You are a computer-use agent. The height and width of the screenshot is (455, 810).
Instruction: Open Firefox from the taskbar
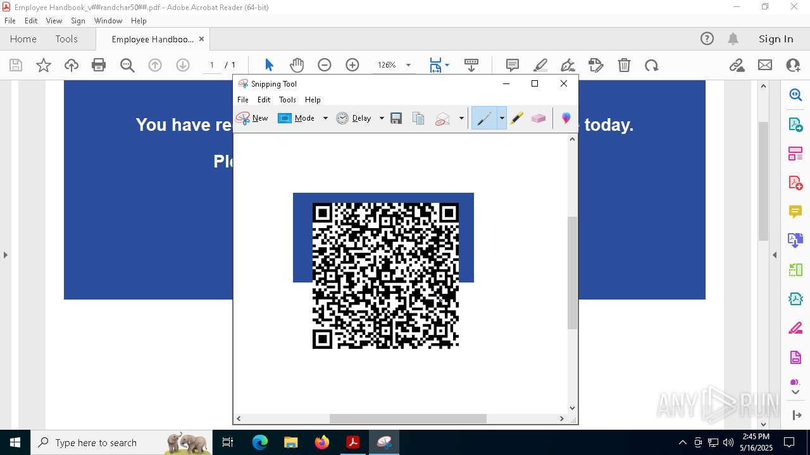pos(322,442)
